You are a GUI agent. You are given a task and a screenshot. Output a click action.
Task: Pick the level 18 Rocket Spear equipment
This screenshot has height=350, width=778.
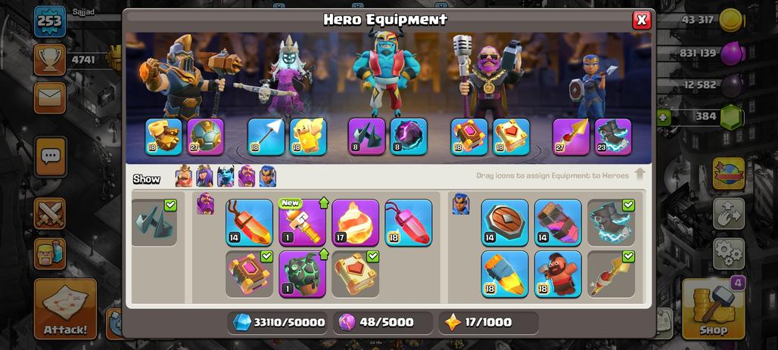tap(505, 274)
